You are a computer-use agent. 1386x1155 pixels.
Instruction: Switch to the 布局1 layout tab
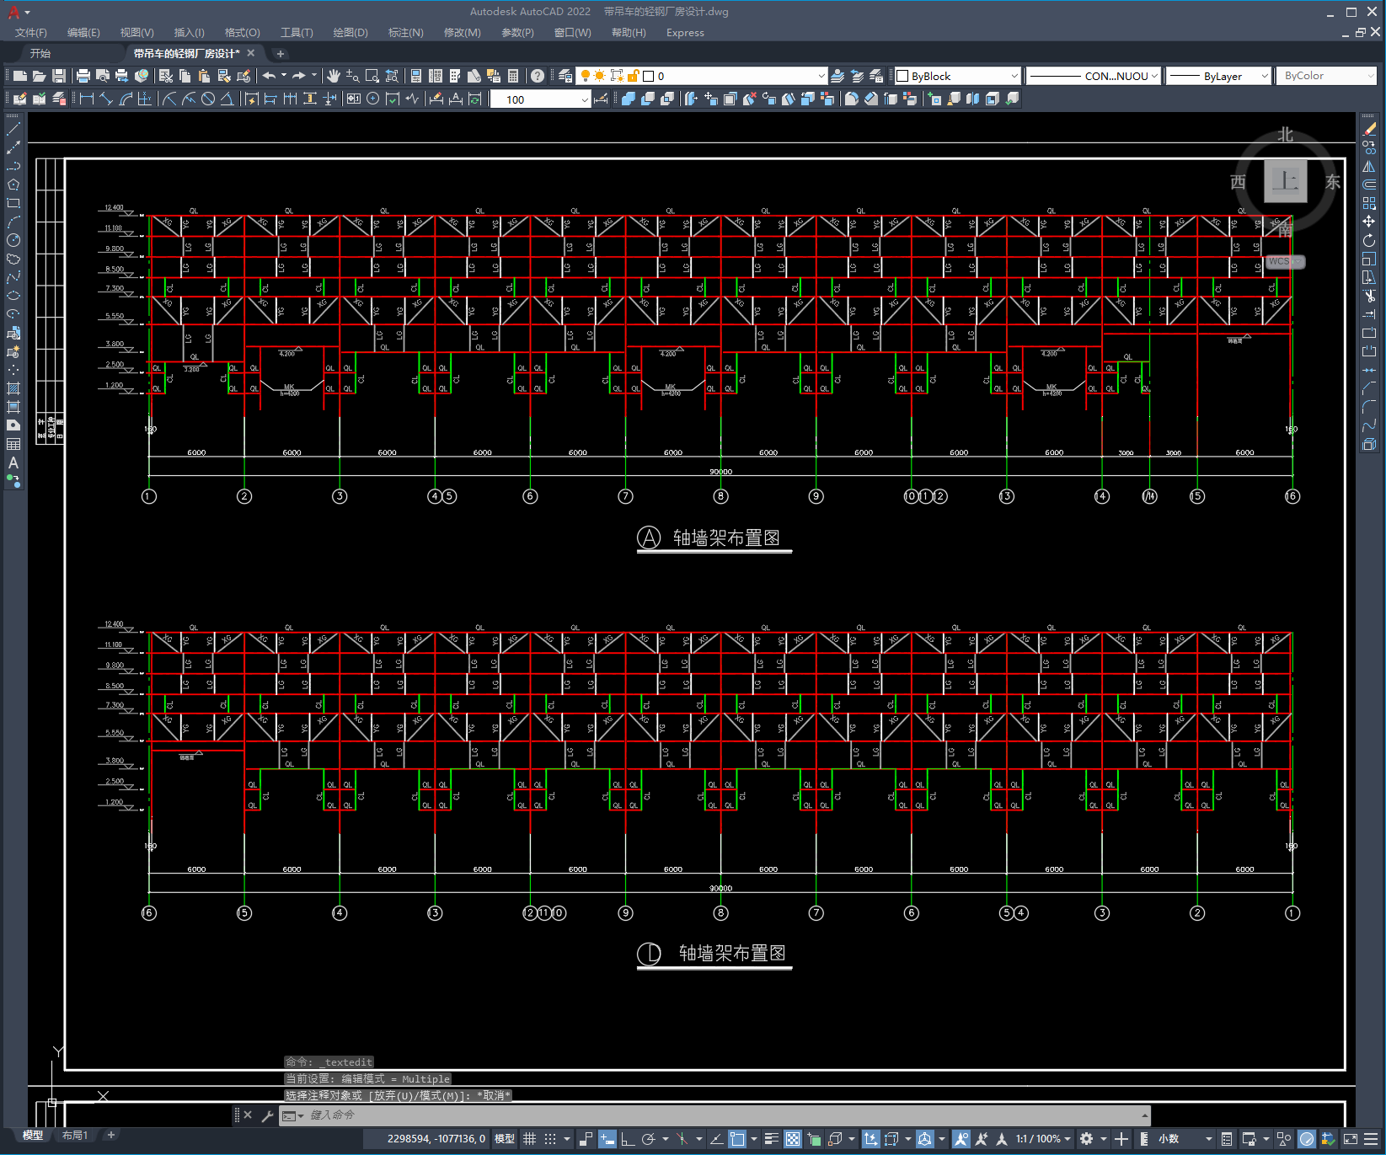74,1135
